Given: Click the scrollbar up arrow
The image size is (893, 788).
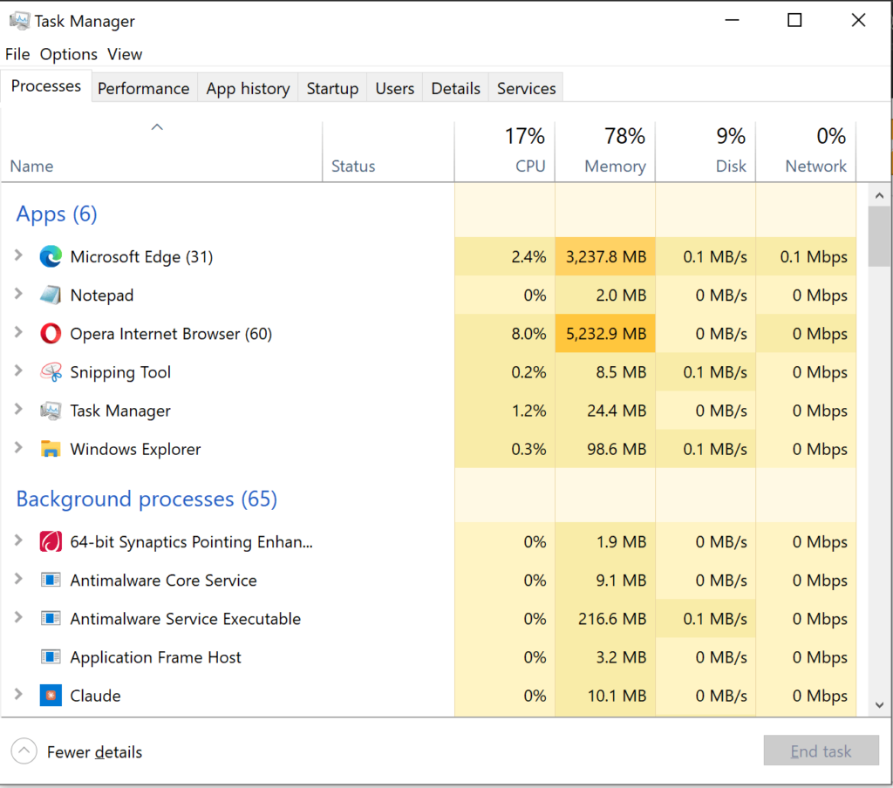Looking at the screenshot, I should click(x=879, y=195).
